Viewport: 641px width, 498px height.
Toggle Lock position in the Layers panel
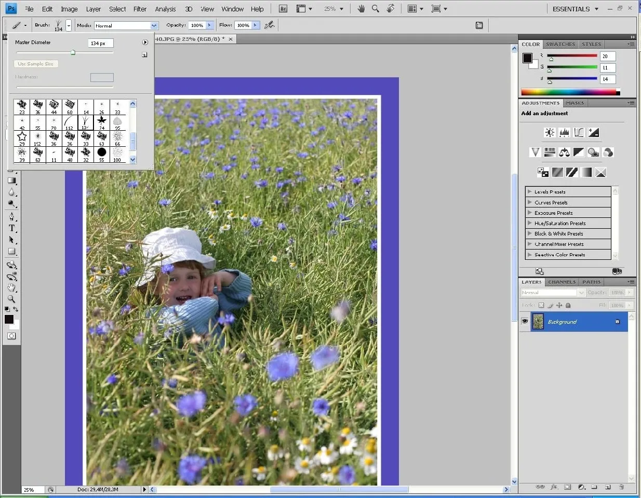[559, 306]
